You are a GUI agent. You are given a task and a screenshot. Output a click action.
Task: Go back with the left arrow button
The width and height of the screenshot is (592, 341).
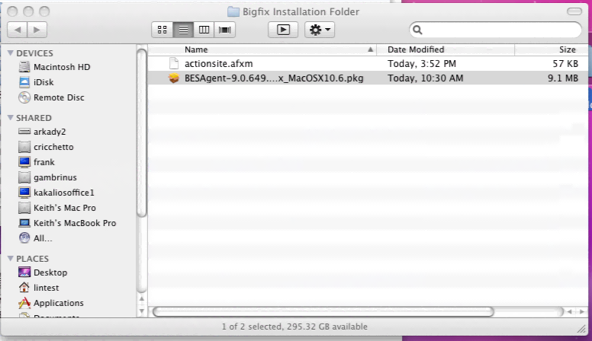point(17,30)
